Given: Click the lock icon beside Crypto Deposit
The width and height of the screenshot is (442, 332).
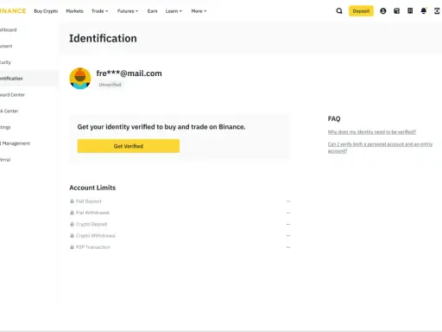Looking at the screenshot, I should (x=72, y=224).
